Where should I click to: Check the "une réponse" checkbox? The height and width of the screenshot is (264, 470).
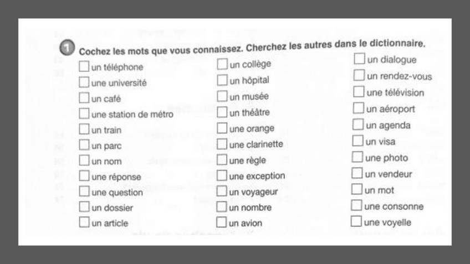click(84, 177)
